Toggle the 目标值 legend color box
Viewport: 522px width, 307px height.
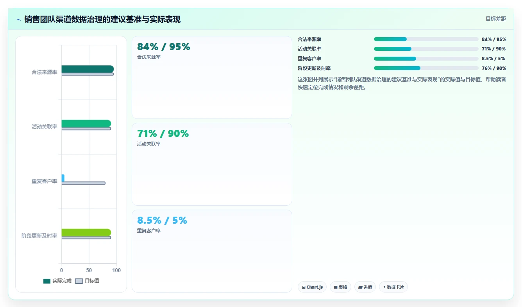(x=79, y=281)
